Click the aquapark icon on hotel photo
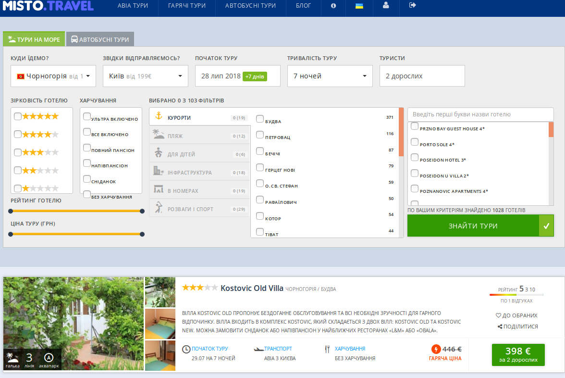 [49, 358]
